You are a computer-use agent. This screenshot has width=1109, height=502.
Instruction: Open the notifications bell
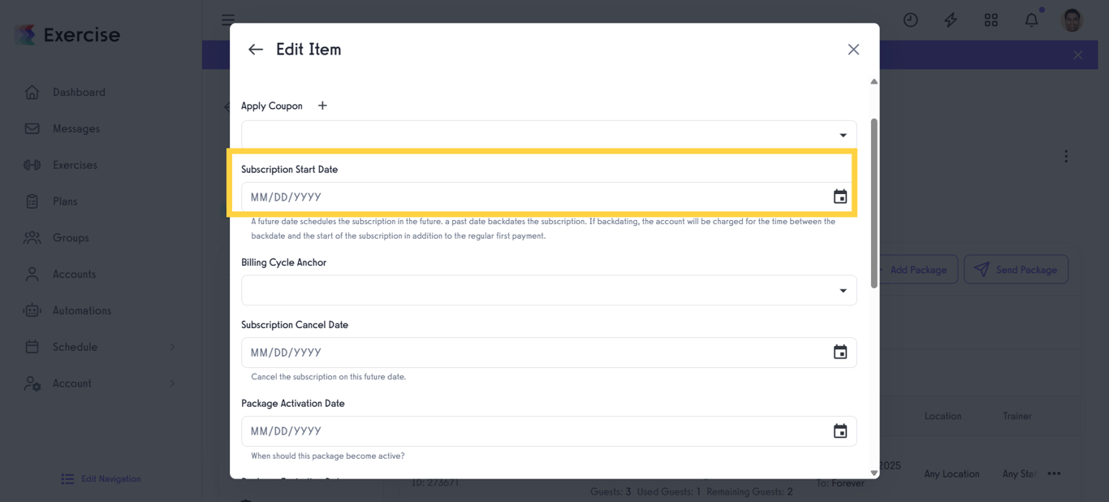pyautogui.click(x=1031, y=19)
